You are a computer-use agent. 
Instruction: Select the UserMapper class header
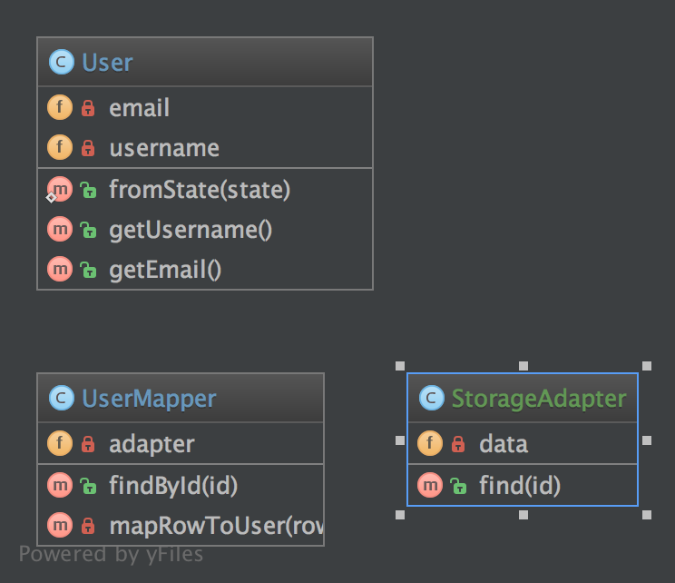(149, 398)
